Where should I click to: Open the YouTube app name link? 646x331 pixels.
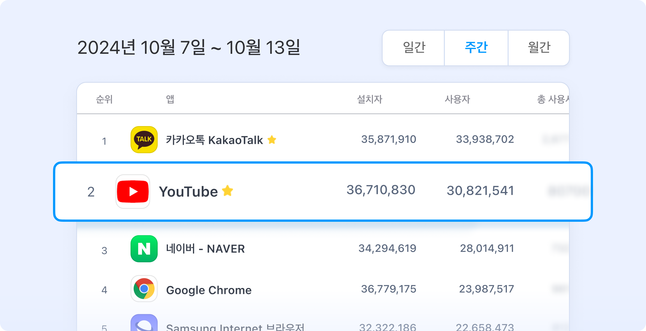188,192
